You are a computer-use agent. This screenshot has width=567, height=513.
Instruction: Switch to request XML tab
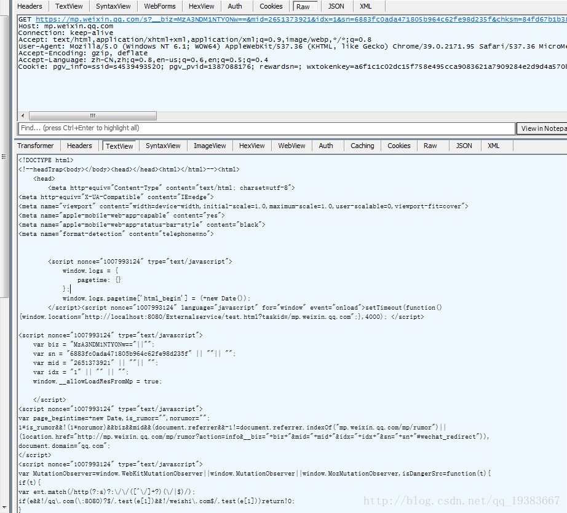click(x=365, y=6)
